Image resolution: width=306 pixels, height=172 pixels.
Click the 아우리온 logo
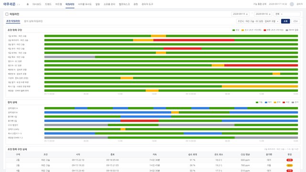(10, 4)
